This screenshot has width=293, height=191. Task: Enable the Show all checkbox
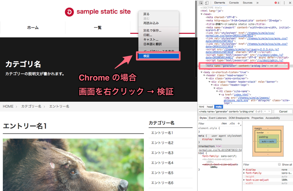(x=279, y=164)
